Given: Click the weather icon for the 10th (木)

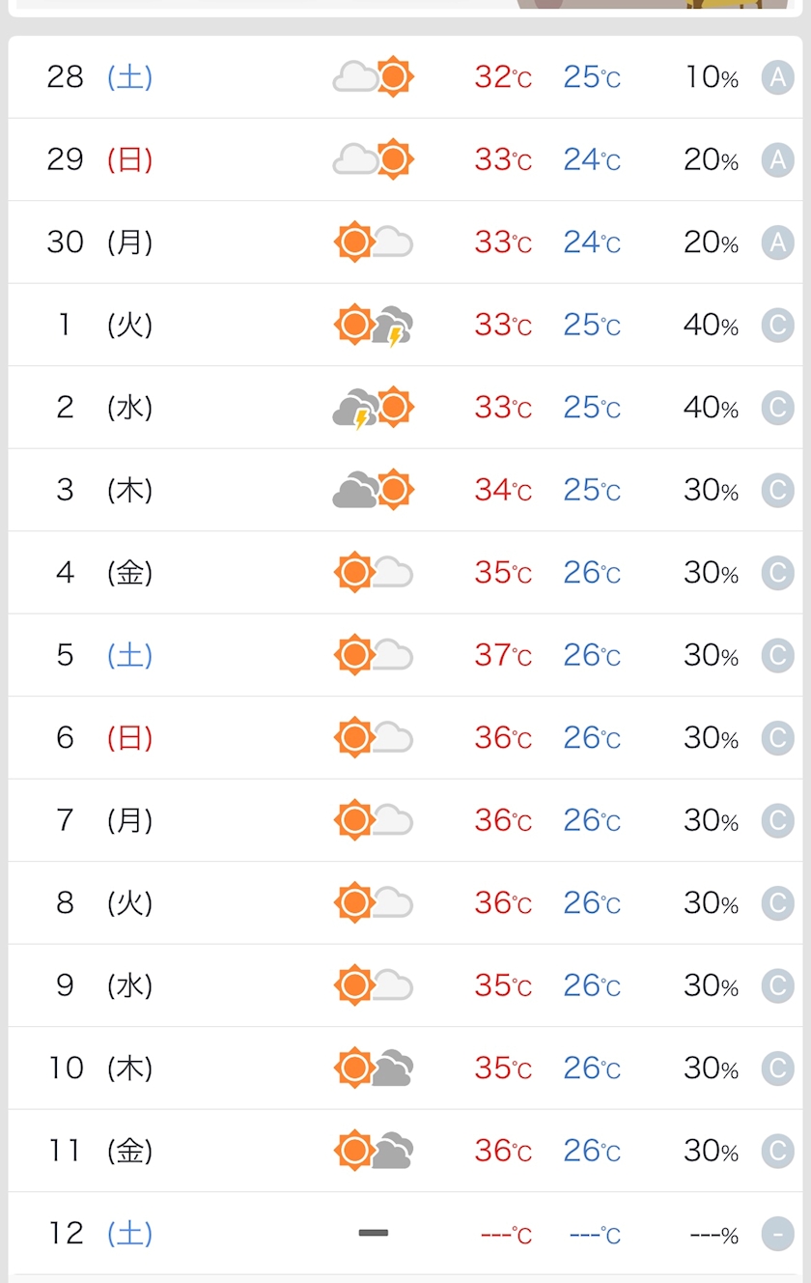Looking at the screenshot, I should tap(374, 1068).
